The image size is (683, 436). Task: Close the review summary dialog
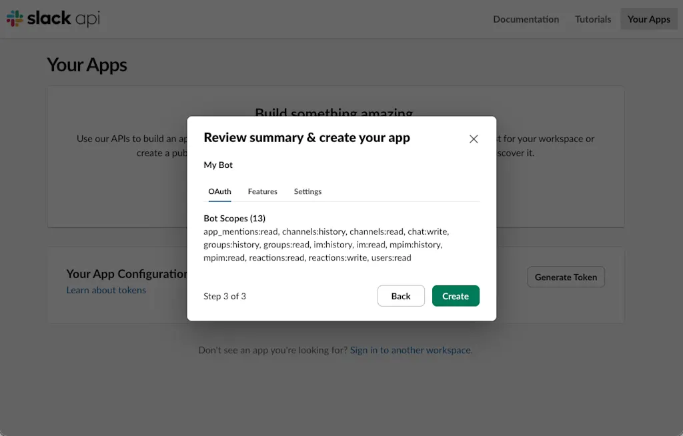(474, 139)
